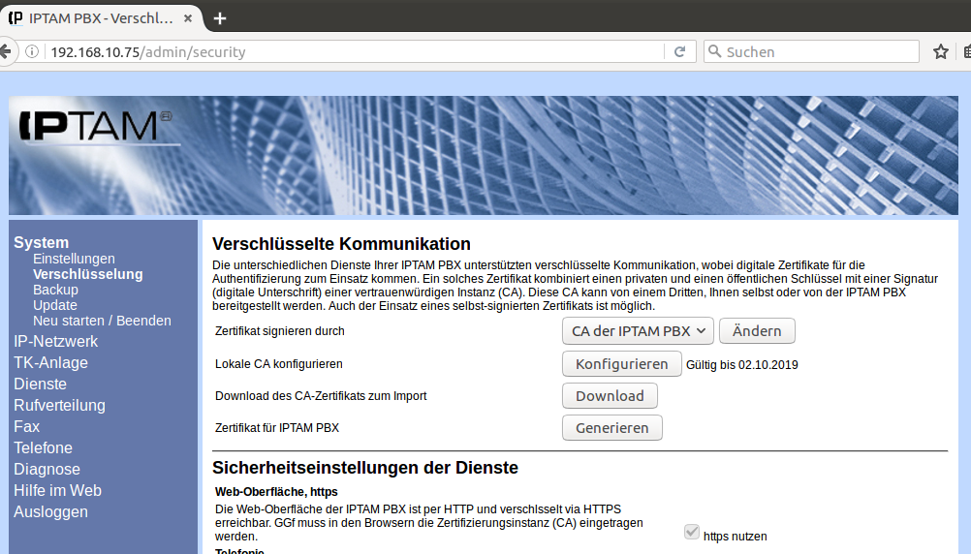Click the bookmark star icon
The image size is (971, 554).
tap(940, 52)
